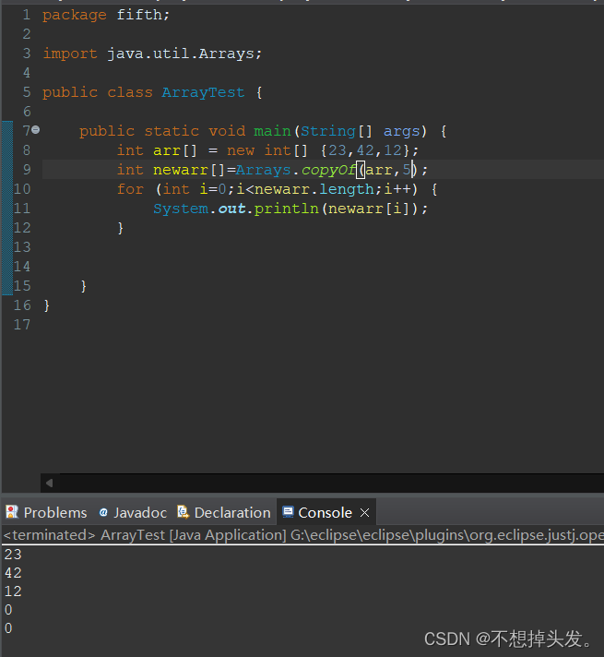The height and width of the screenshot is (657, 604).
Task: Click console output value '23'
Action: click(13, 555)
